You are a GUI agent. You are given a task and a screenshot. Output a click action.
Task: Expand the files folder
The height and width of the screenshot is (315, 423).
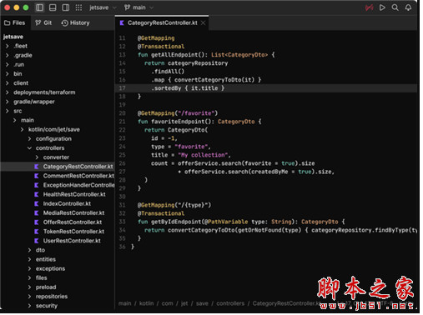coord(29,277)
